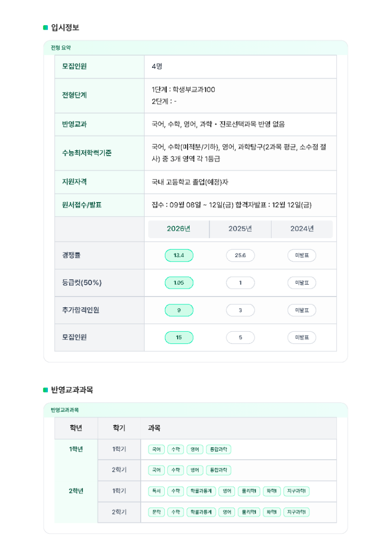Switch to the 2025년 year tab
The height and width of the screenshot is (555, 392).
point(240,229)
